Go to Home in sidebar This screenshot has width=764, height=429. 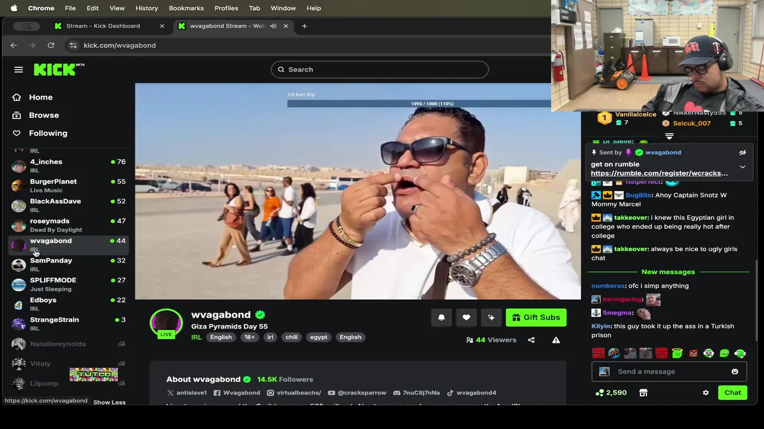[x=41, y=97]
